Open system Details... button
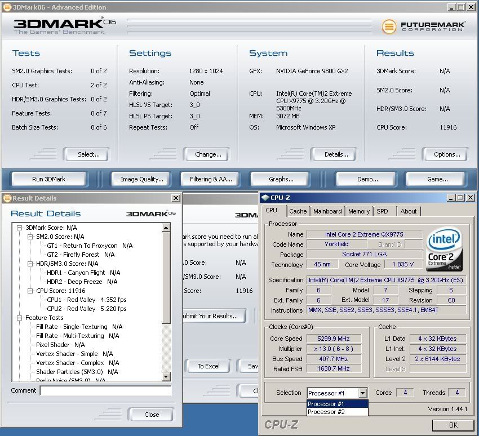The height and width of the screenshot is (436, 479). (x=334, y=154)
